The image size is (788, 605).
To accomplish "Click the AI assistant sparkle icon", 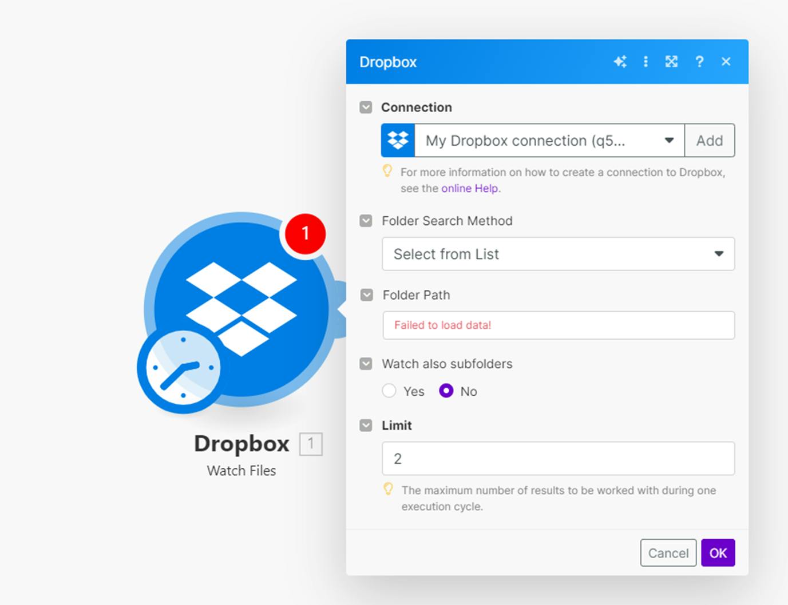I will (620, 62).
